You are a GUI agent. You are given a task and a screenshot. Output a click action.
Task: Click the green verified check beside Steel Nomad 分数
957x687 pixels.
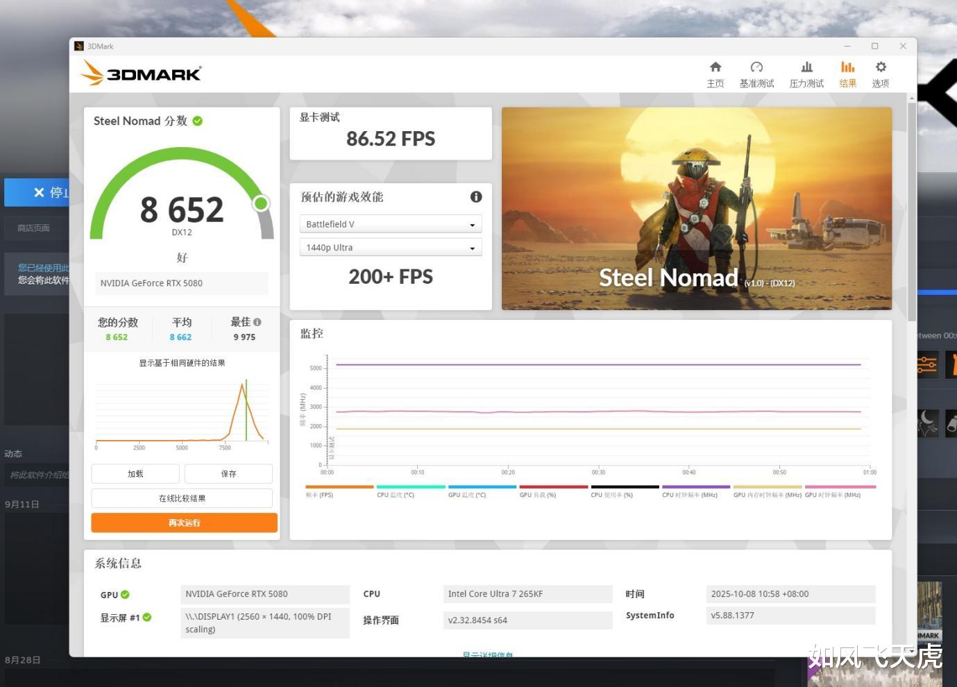click(x=198, y=121)
